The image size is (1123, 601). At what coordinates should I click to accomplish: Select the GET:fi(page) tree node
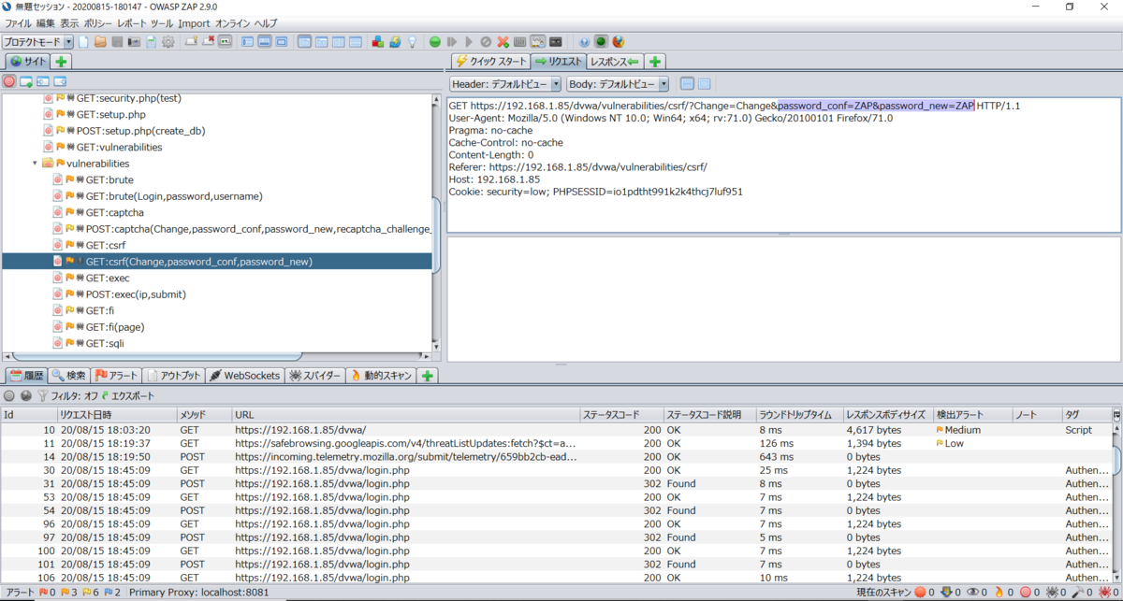114,327
